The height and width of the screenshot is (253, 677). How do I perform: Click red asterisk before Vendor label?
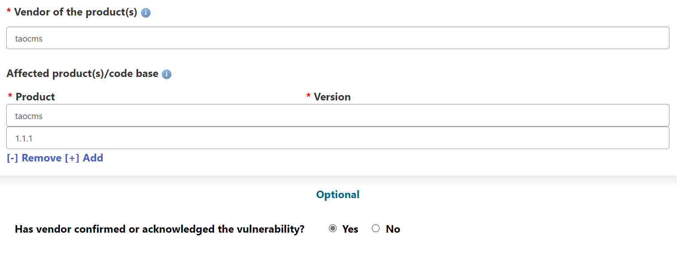pyautogui.click(x=9, y=12)
